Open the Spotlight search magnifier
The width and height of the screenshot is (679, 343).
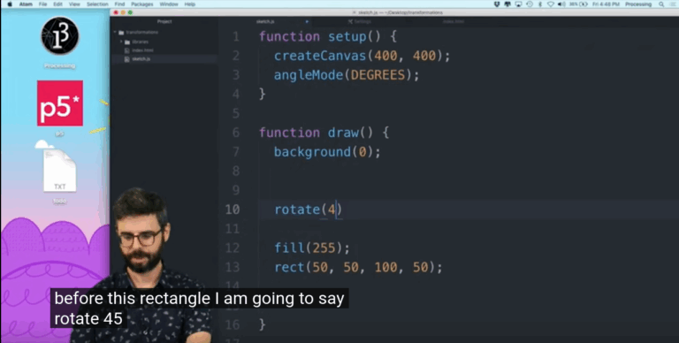[x=661, y=4]
